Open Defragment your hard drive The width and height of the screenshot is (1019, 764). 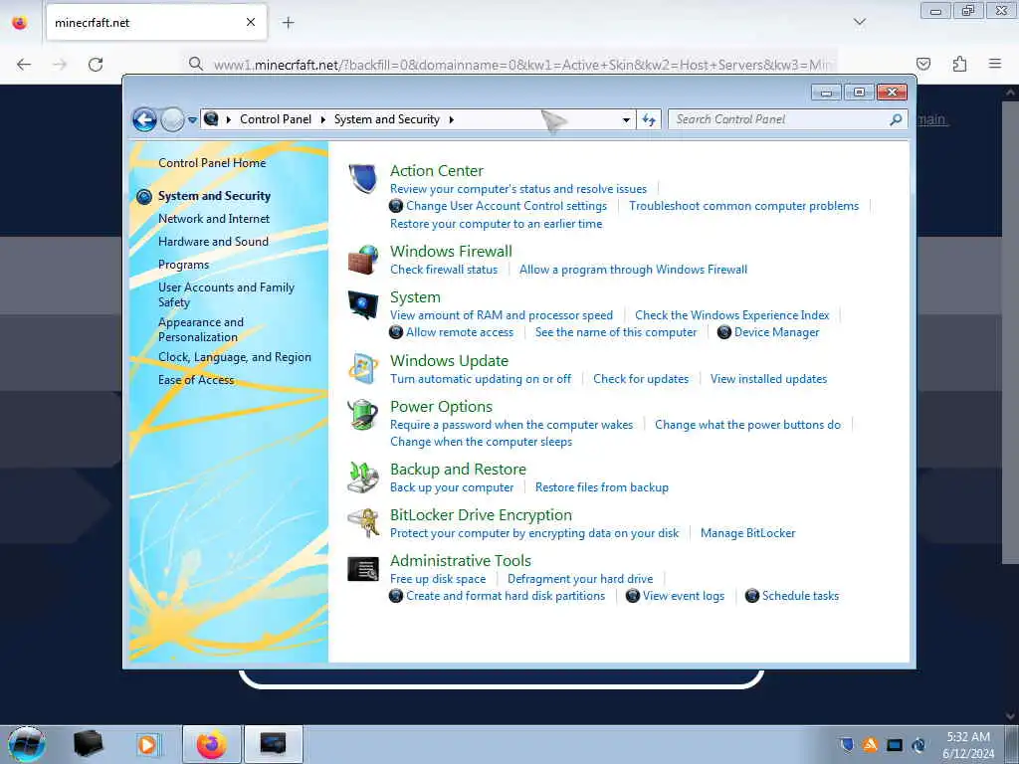pyautogui.click(x=580, y=579)
